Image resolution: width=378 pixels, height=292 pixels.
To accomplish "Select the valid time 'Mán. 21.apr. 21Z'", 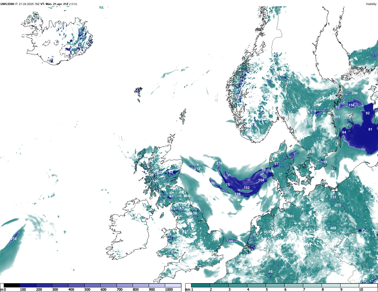I will pyautogui.click(x=56, y=4).
